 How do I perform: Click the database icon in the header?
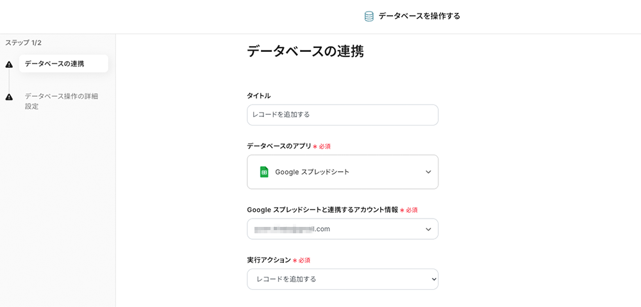click(x=369, y=16)
